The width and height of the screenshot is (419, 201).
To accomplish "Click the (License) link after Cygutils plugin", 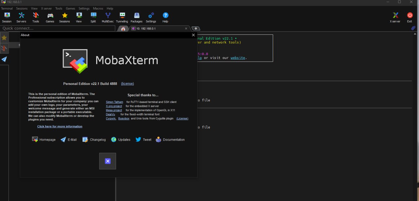I will click(182, 118).
